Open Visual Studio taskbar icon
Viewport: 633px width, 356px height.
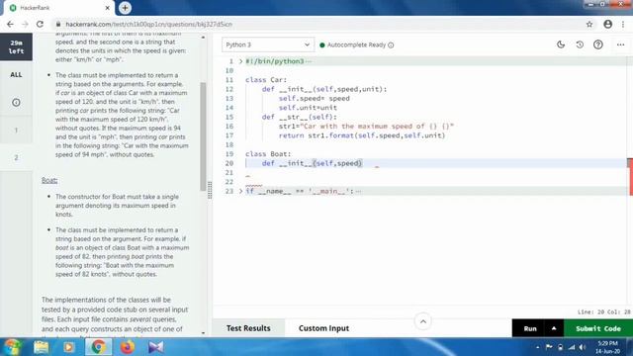click(156, 347)
